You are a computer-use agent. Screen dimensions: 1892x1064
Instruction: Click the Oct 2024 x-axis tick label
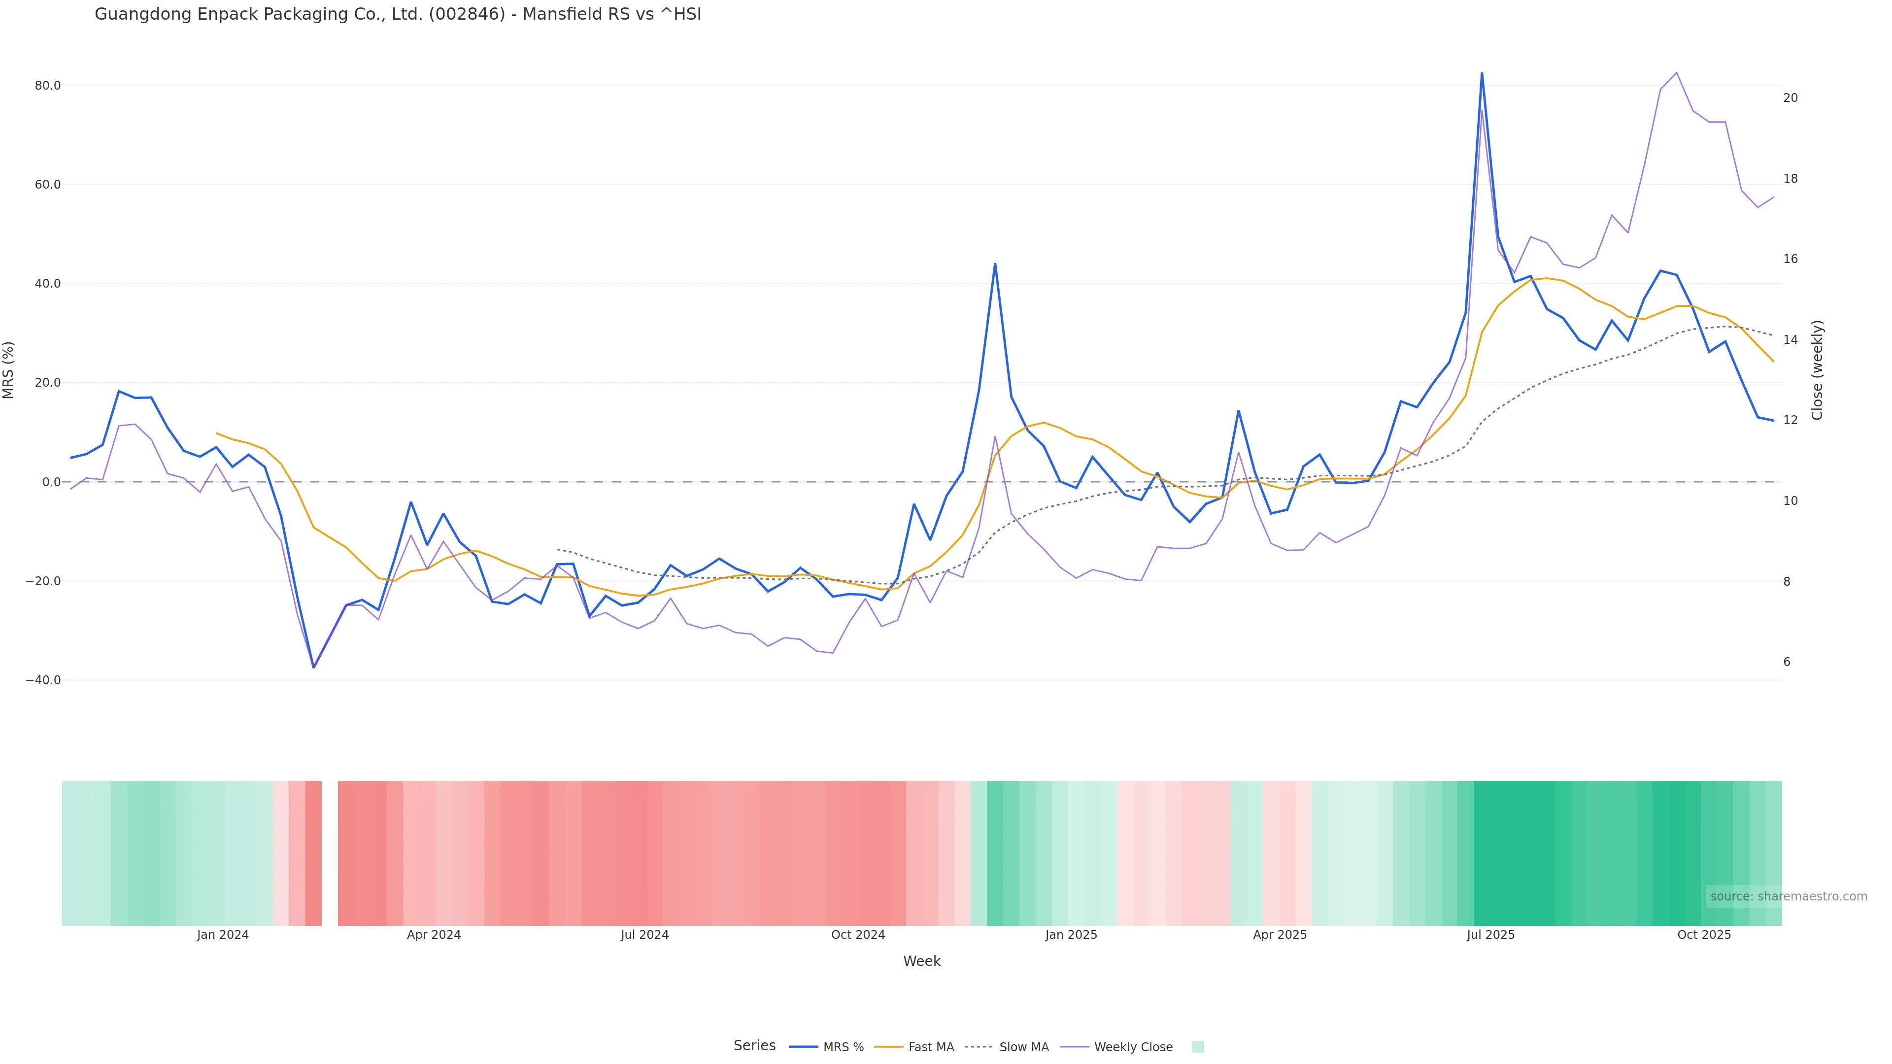click(x=858, y=935)
